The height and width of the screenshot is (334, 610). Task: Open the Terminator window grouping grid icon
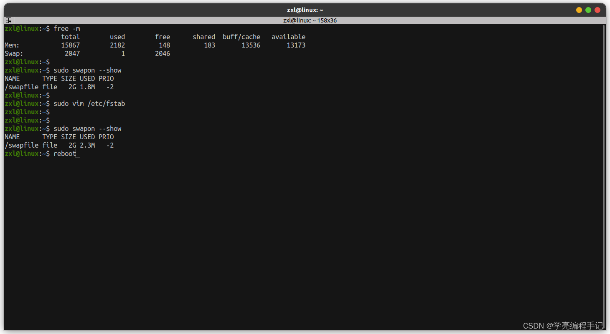click(x=8, y=20)
